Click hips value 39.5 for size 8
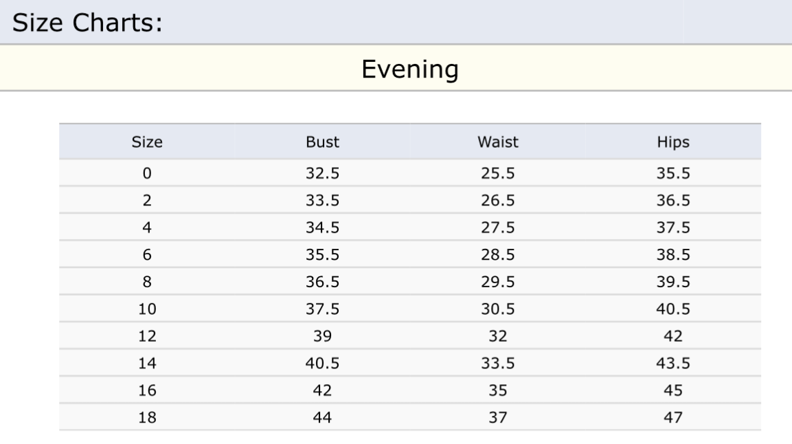The image size is (792, 444). pos(673,282)
